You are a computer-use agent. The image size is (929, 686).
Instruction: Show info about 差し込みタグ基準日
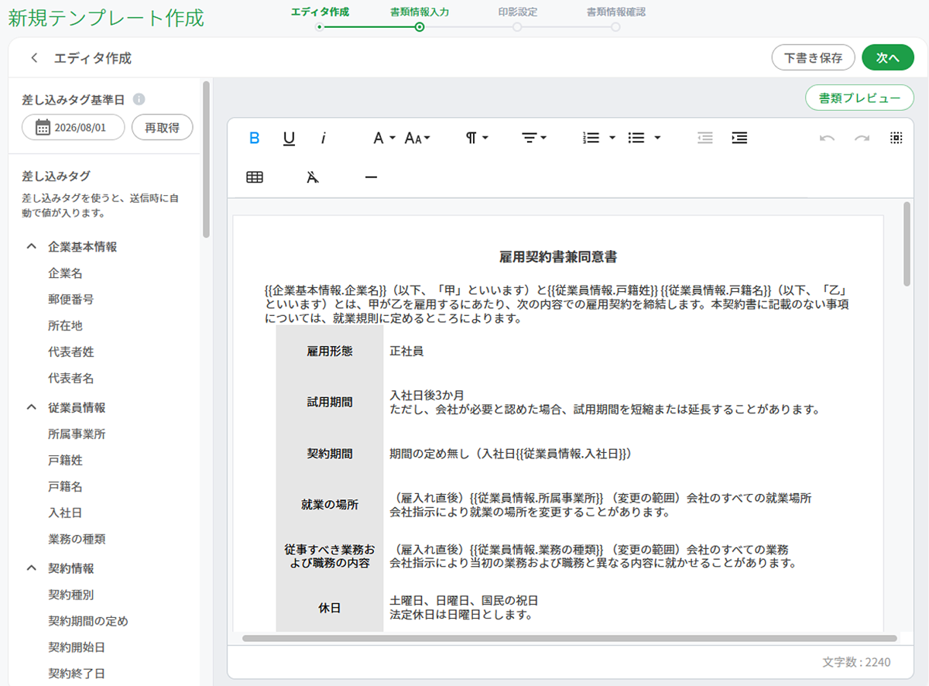point(139,100)
